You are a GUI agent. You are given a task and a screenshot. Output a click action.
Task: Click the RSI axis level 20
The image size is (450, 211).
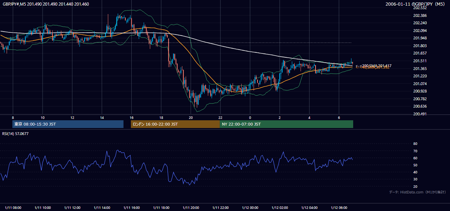(x=415, y=186)
